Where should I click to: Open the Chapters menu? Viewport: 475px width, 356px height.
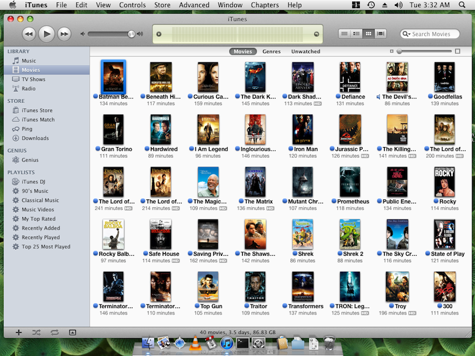tap(265, 5)
